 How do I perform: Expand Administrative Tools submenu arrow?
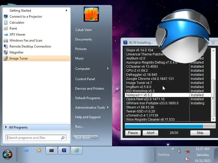tap(108, 107)
